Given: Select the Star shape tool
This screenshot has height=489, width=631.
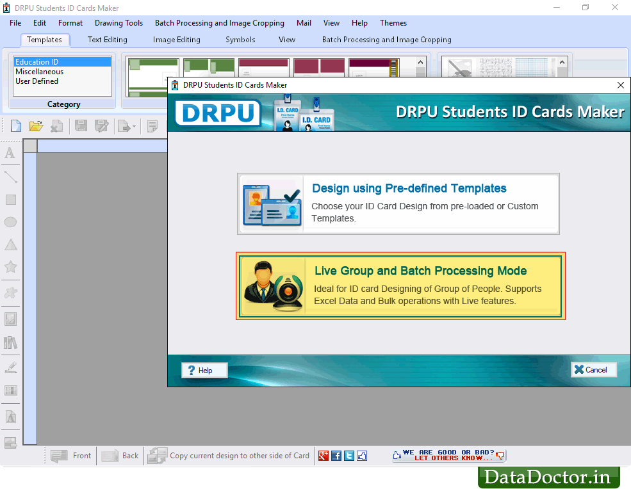Looking at the screenshot, I should coord(11,267).
